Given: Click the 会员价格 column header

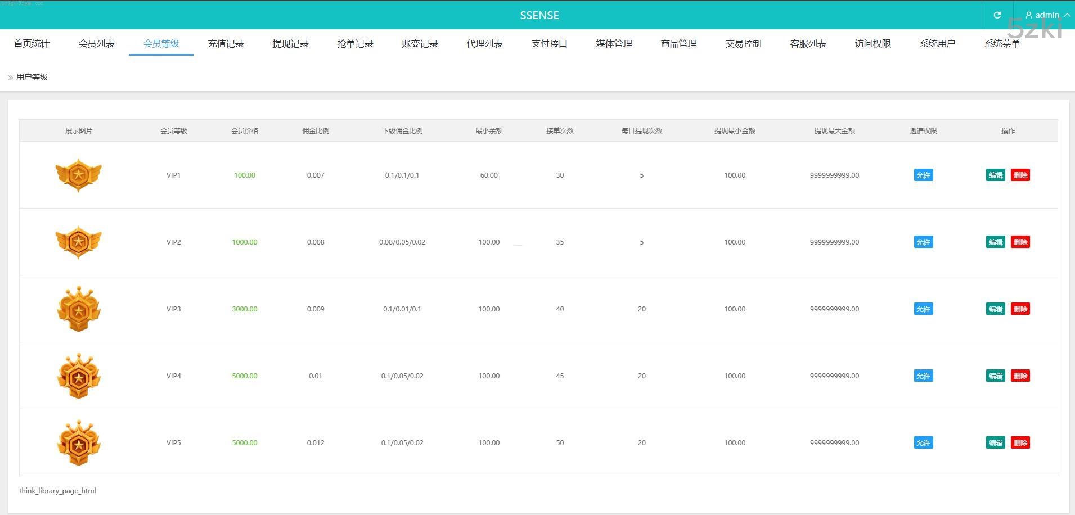Looking at the screenshot, I should [x=245, y=130].
